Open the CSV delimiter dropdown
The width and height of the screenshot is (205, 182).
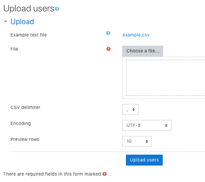tap(130, 109)
